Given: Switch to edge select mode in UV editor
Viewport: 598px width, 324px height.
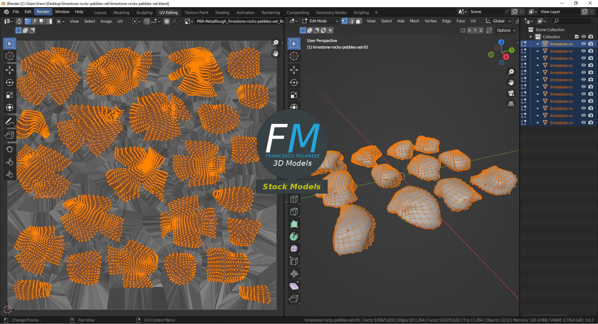Looking at the screenshot, I should [x=35, y=21].
